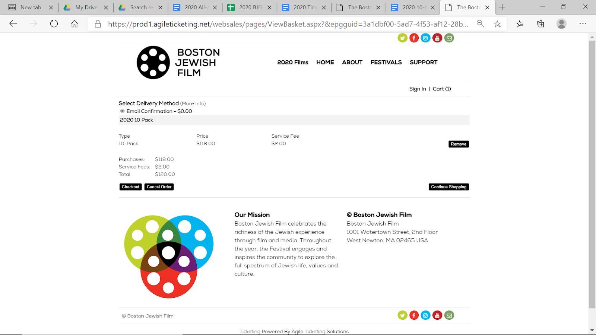Click the Boston Jewish Film logo
This screenshot has width=596, height=335.
(x=178, y=63)
